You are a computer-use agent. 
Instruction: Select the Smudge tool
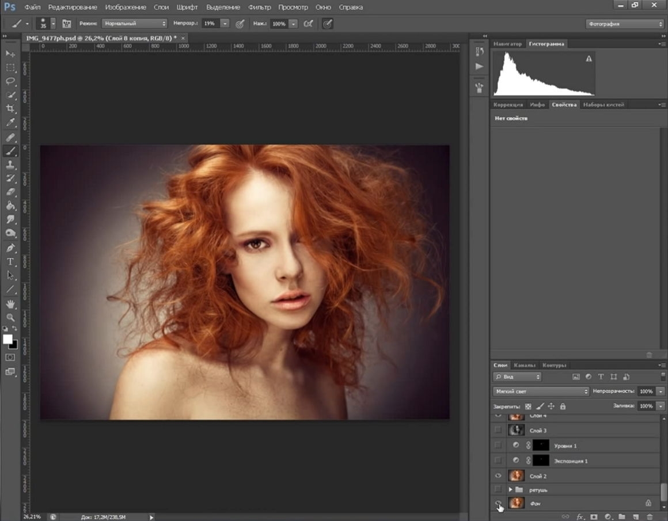[x=10, y=219]
